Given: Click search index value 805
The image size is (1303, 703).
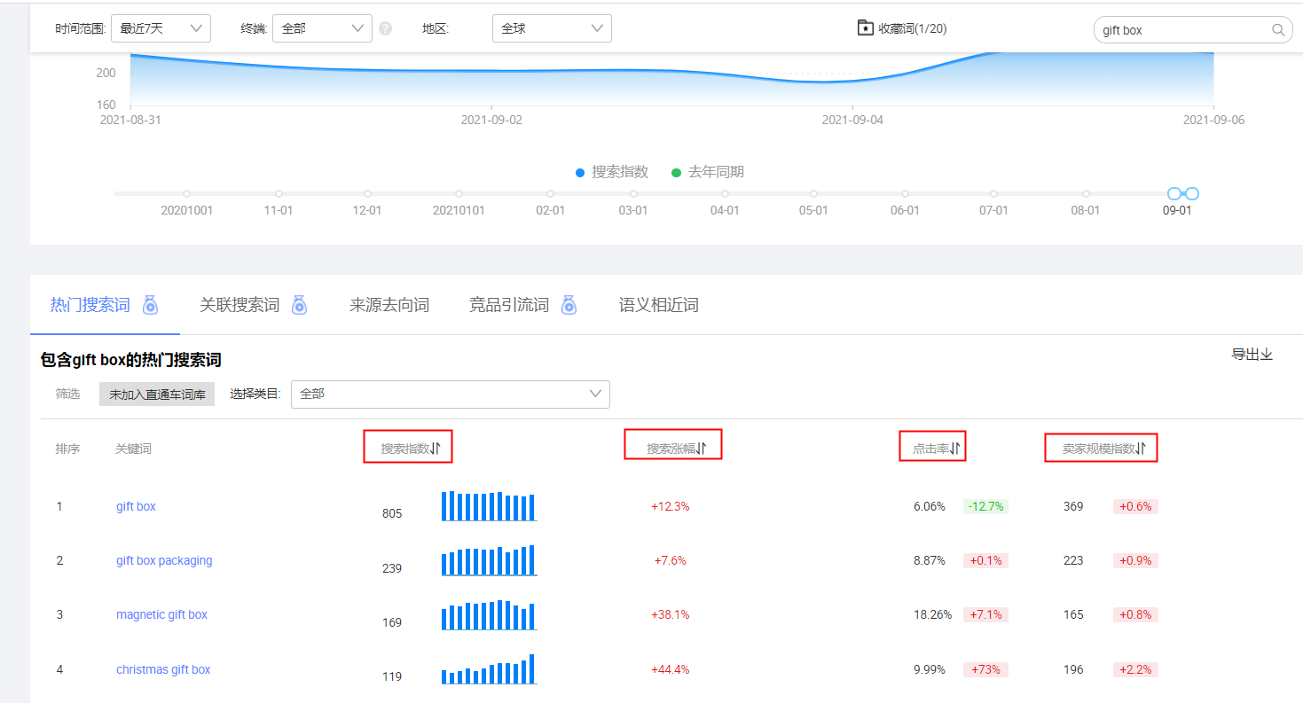Looking at the screenshot, I should (392, 513).
